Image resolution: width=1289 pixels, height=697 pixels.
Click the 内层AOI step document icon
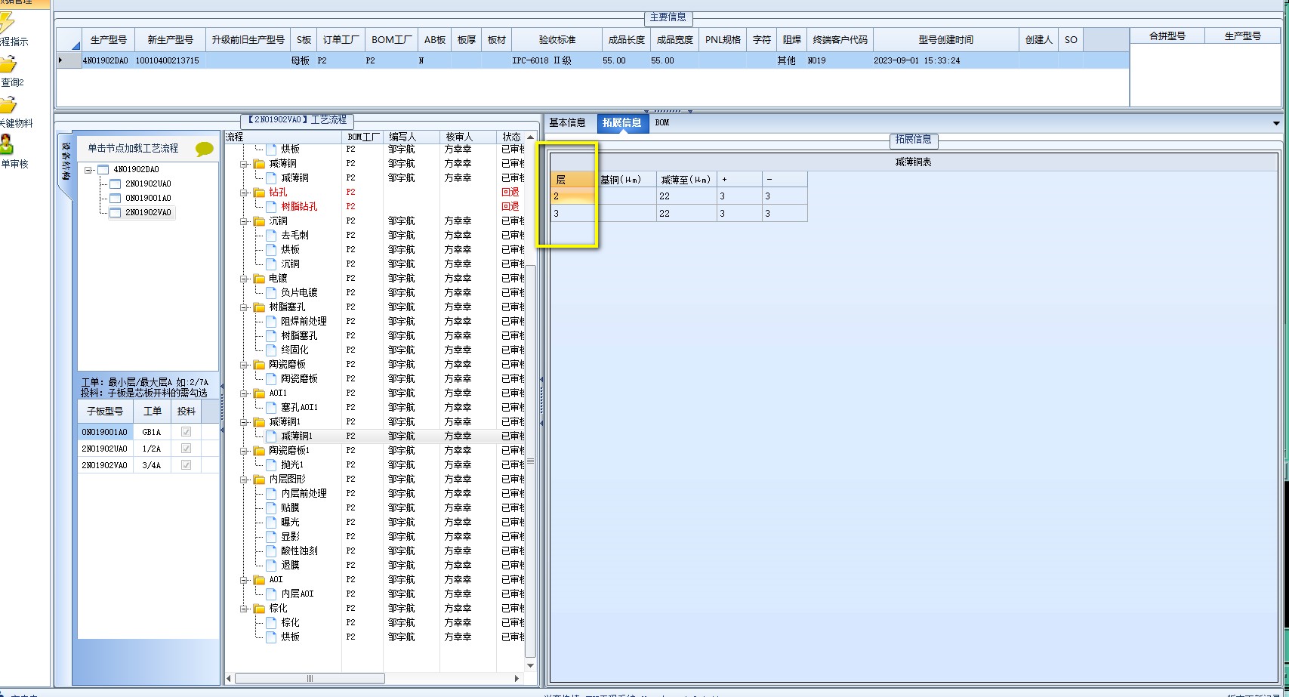[x=271, y=594]
